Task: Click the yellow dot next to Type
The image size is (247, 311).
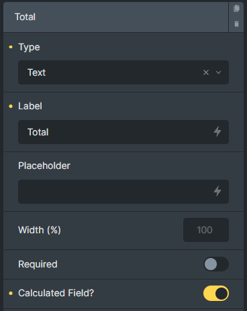Action: click(11, 47)
